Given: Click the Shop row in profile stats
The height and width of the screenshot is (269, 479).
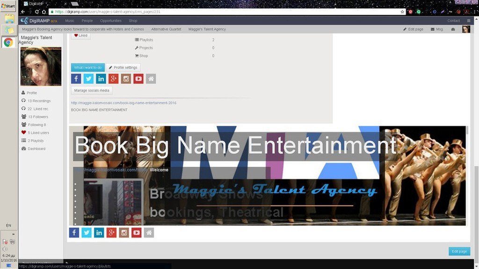Looking at the screenshot, I should (174, 56).
